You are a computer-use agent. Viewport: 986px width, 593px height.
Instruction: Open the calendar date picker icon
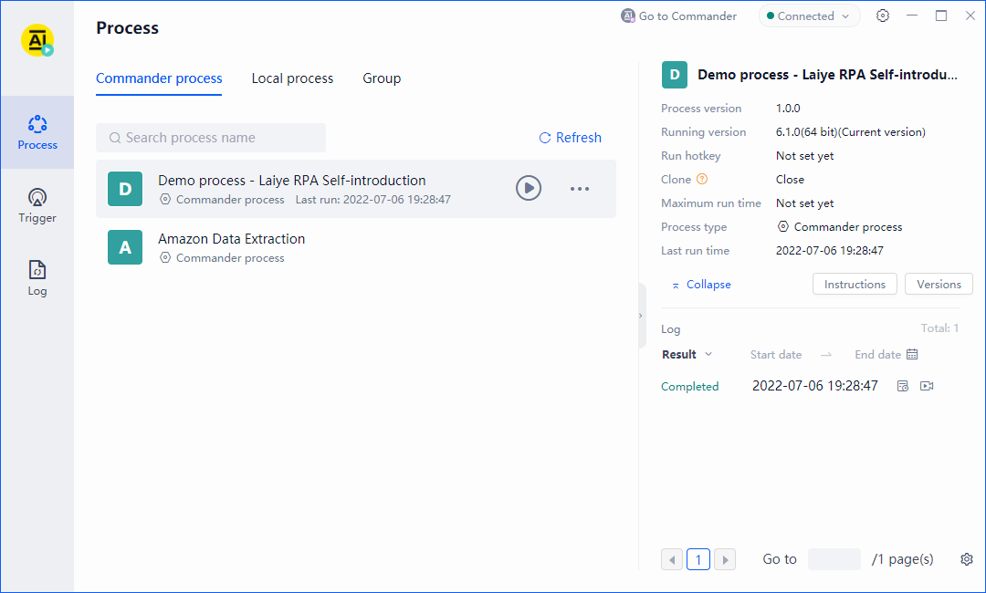912,354
